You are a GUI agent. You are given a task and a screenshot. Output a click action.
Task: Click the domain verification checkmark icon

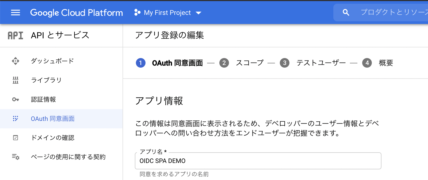16,138
